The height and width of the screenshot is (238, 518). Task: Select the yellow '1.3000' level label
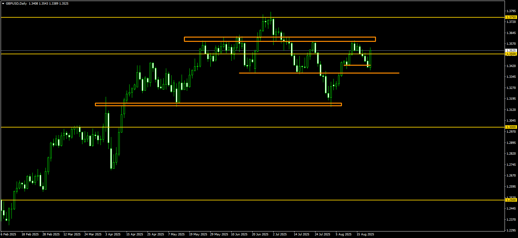(511, 127)
